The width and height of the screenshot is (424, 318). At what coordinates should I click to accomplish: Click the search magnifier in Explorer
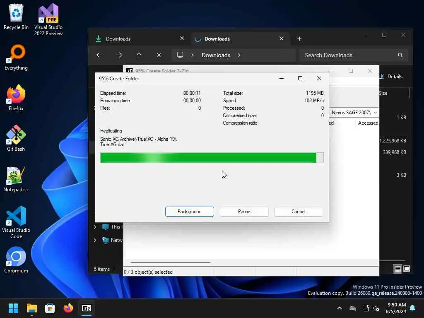[400, 55]
